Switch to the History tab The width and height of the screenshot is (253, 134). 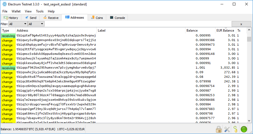[x=11, y=18]
